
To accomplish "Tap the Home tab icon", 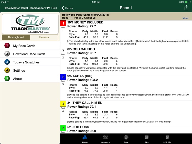I will pos(85,137).
